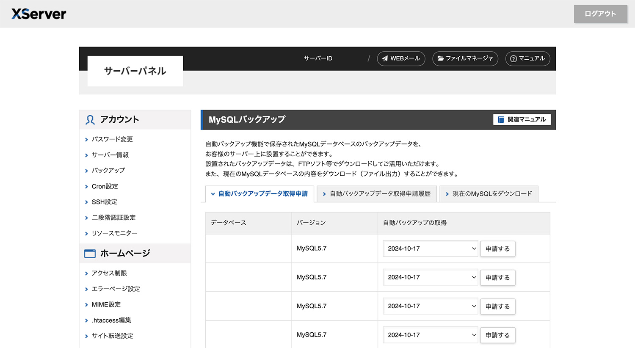Click the ログアウト button
Viewport: 635px width, 348px height.
click(600, 14)
